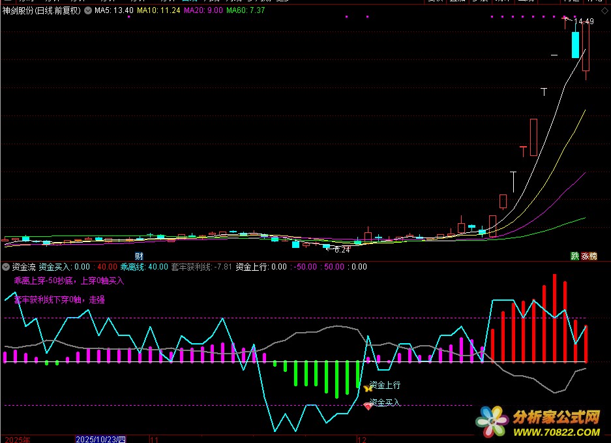The image size is (611, 443).
Task: Click the 资金上行 signal label
Action: coord(385,386)
